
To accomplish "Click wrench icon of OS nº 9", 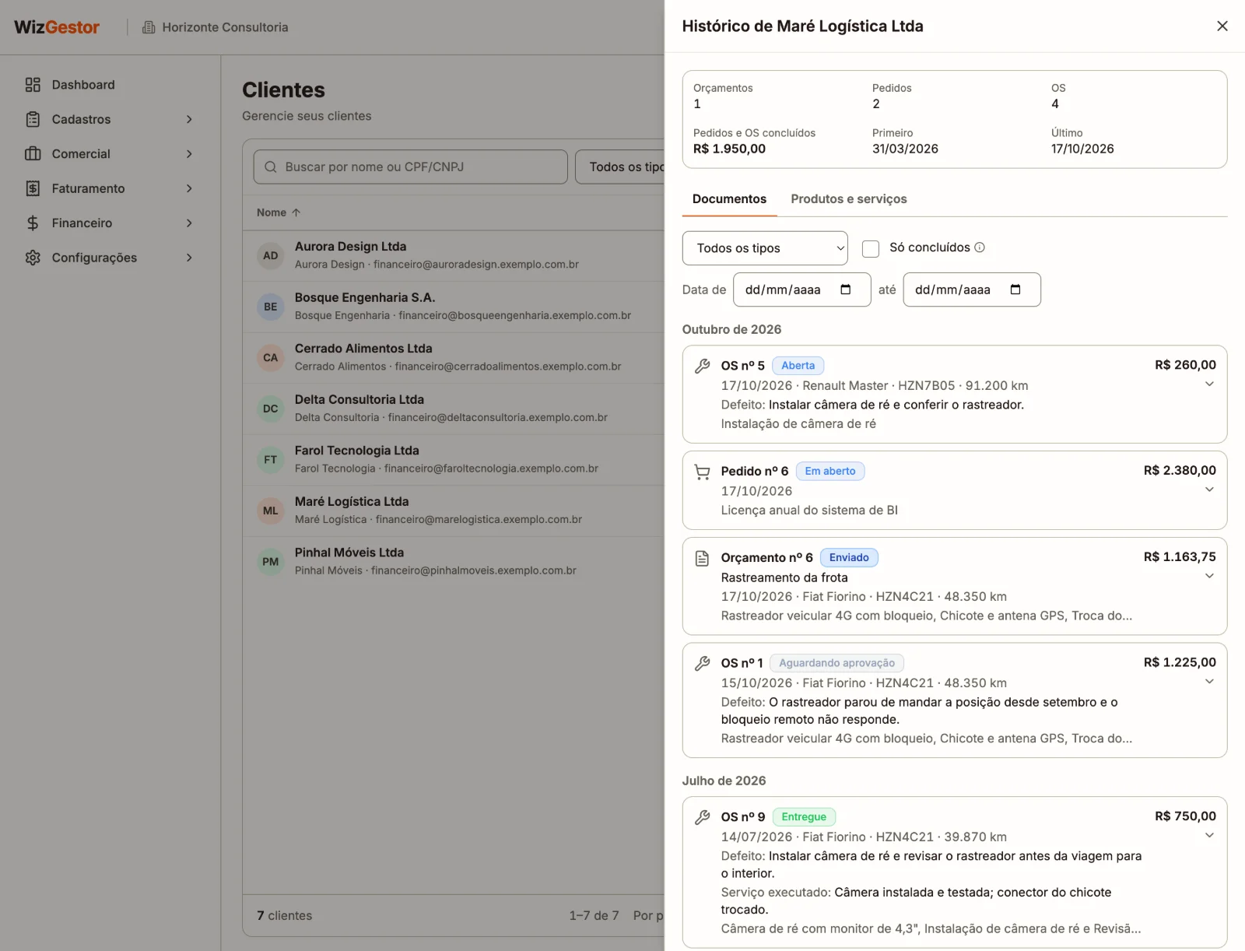I will pyautogui.click(x=702, y=817).
